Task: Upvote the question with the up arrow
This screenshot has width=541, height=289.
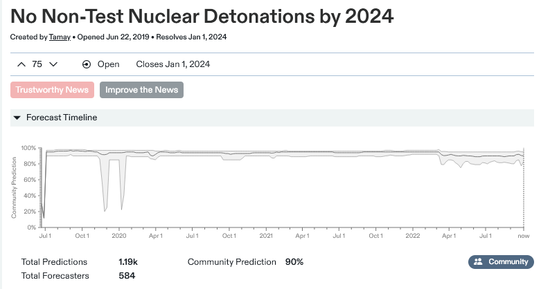Action: (x=21, y=64)
